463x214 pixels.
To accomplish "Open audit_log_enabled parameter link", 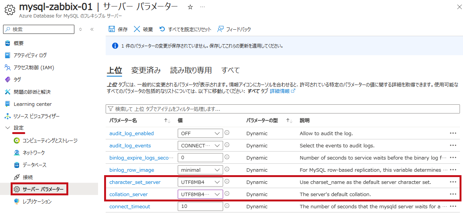I will point(132,133).
